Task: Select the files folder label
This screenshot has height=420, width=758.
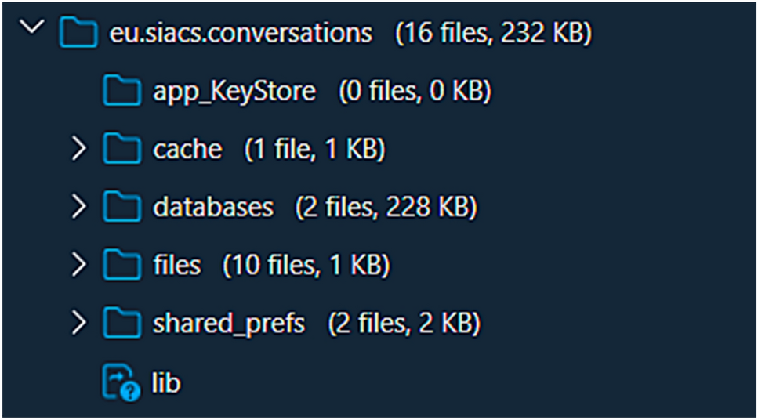Action: pos(177,265)
